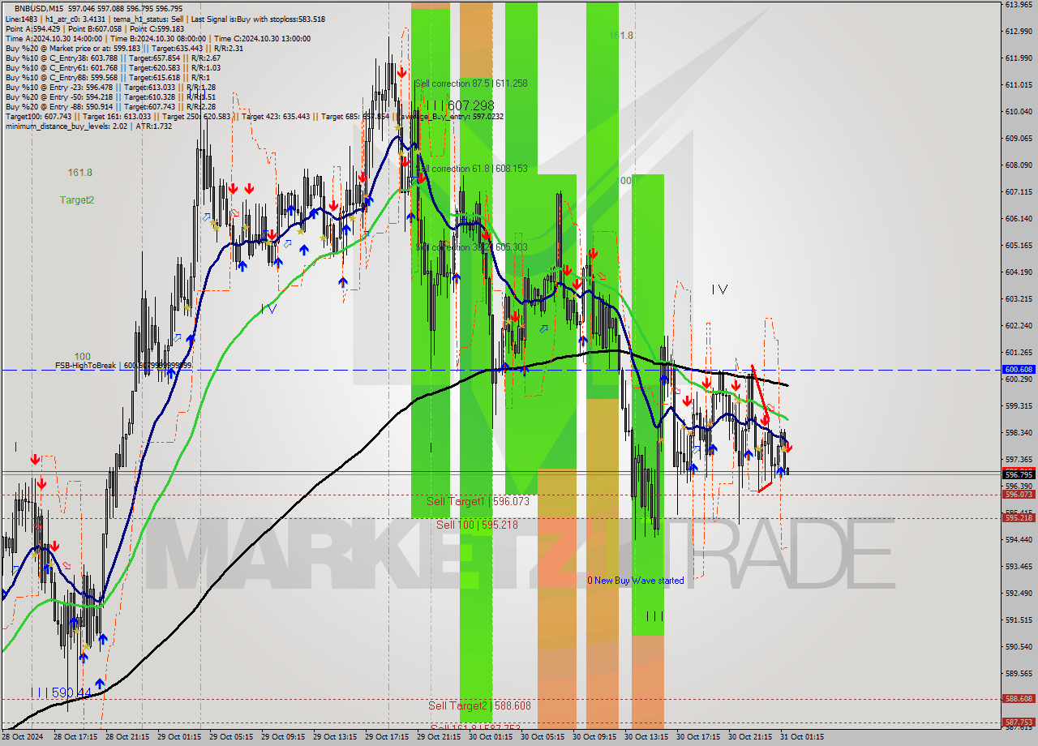Image resolution: width=1038 pixels, height=746 pixels.
Task: Click the 'Buy %10 @ C_Entry61: 601.768' line
Action: click(113, 67)
